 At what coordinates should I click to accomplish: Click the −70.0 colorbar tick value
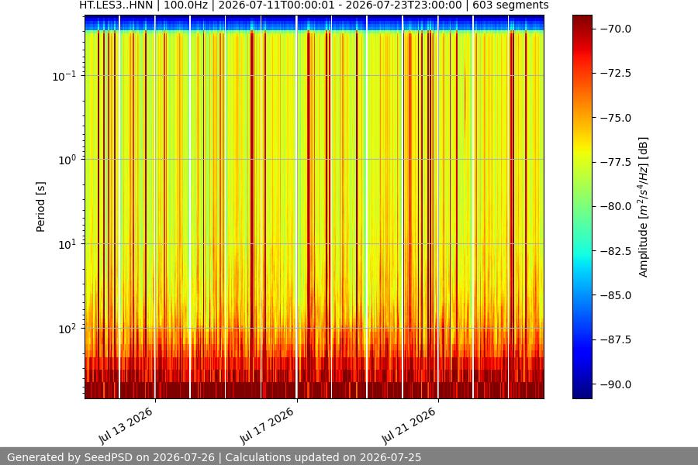point(616,29)
